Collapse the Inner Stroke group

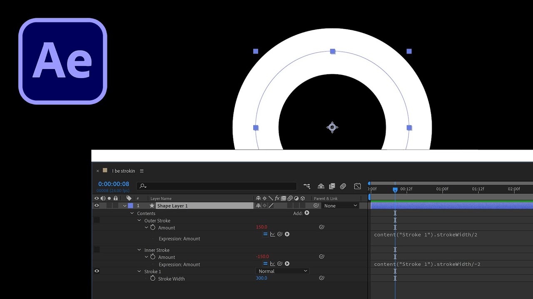pyautogui.click(x=139, y=250)
